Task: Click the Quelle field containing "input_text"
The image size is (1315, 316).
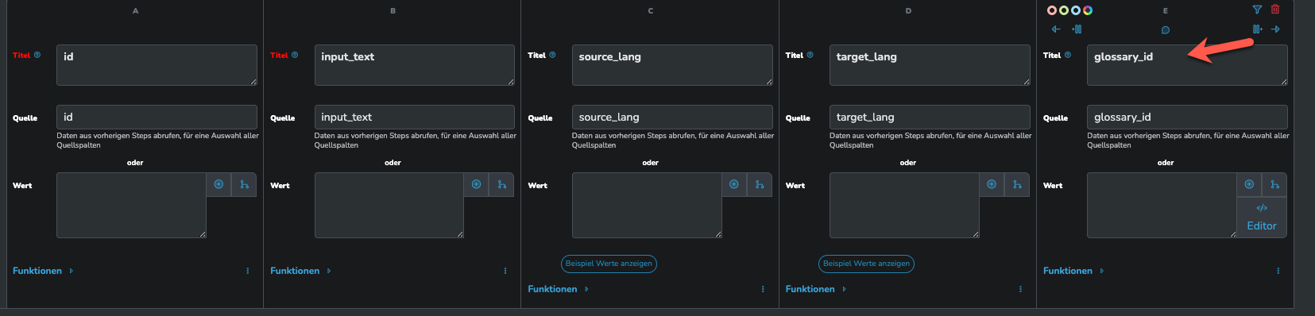Action: [x=415, y=117]
